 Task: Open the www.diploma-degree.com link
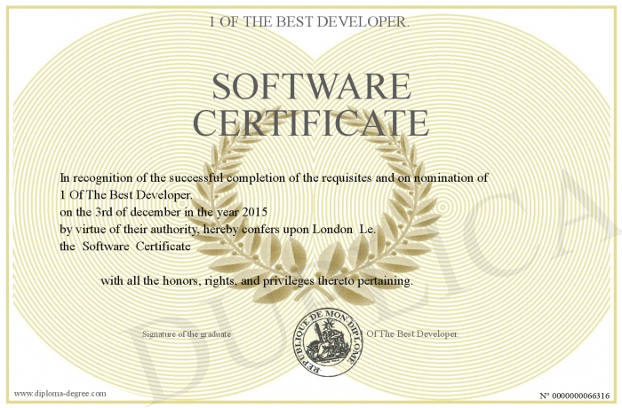[60, 394]
